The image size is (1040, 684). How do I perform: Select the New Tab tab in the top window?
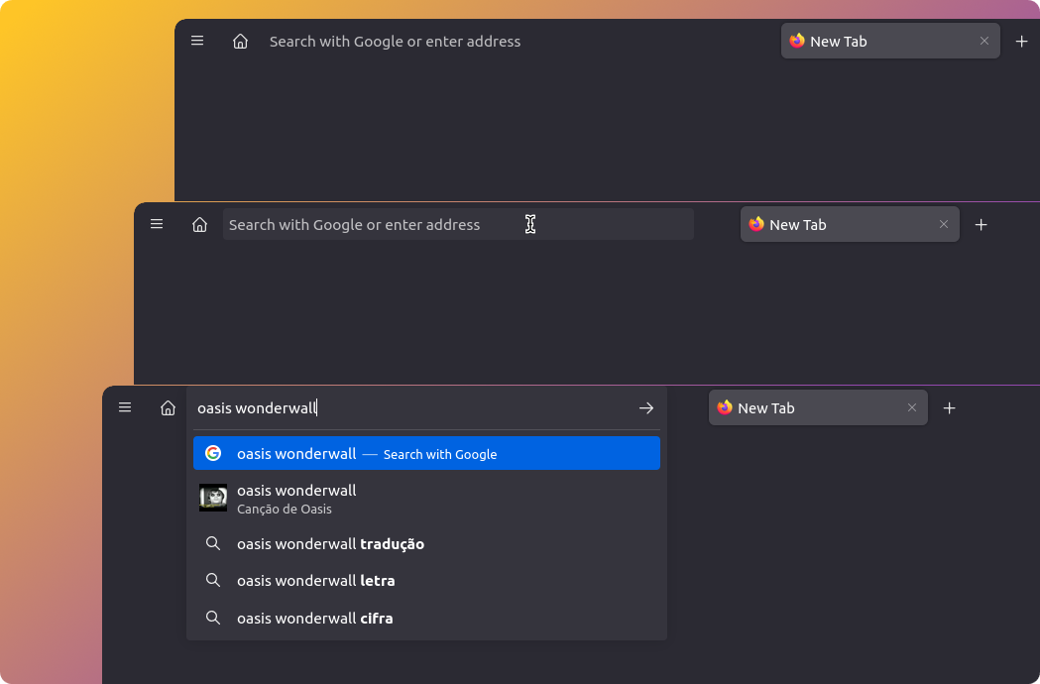(x=890, y=41)
